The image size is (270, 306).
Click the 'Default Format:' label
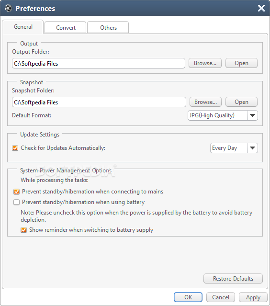(x=32, y=115)
